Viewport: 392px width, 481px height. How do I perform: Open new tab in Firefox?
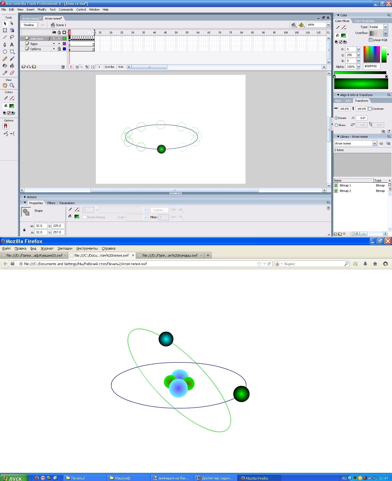(208, 255)
